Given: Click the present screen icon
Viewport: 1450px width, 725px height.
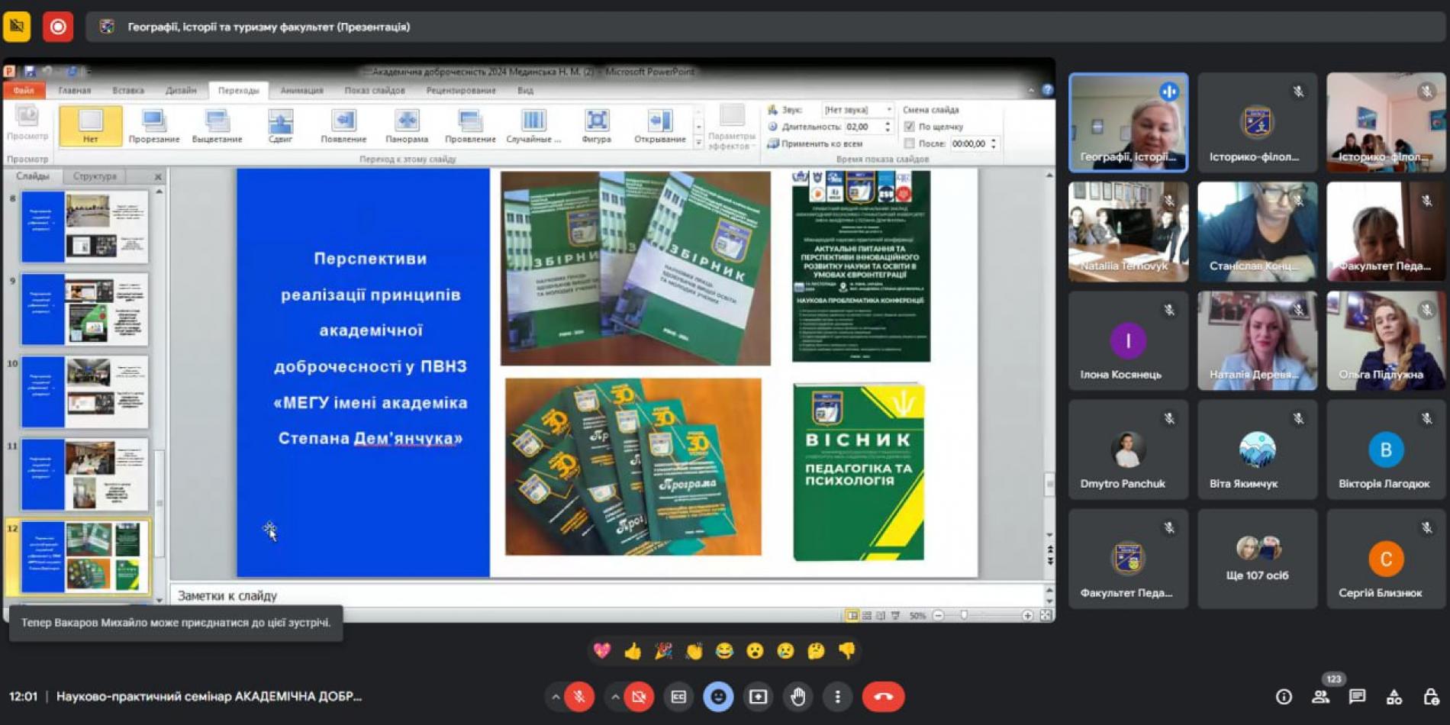Looking at the screenshot, I should 758,697.
